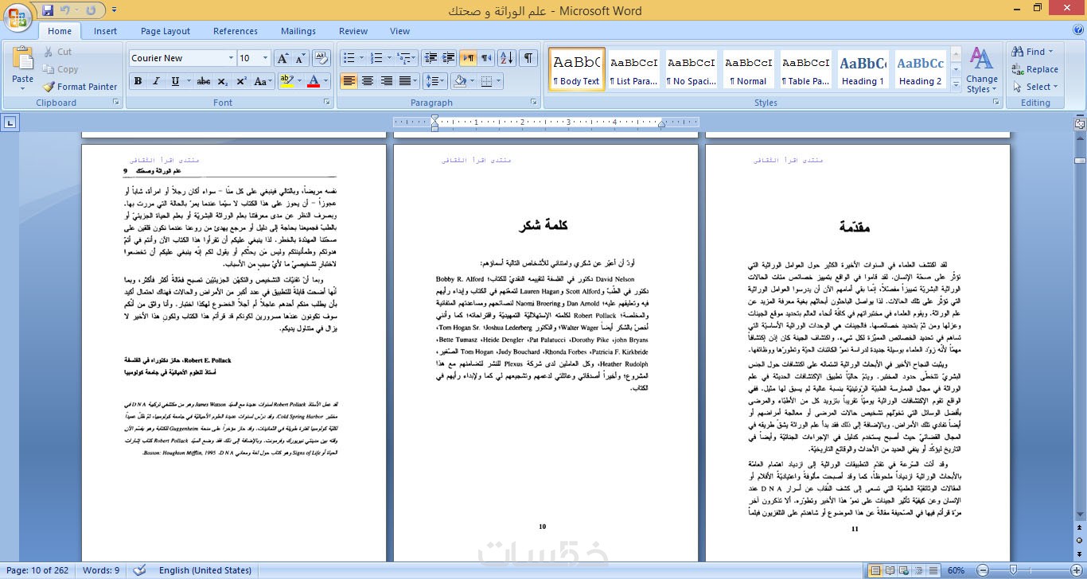Toggle strikethrough formatting
Viewport: 1087px width, 579px height.
pos(204,81)
